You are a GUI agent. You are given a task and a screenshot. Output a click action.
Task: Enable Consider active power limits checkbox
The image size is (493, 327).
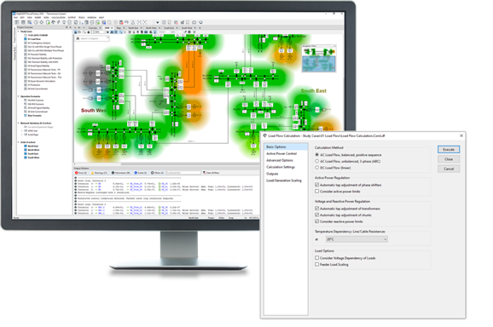point(317,191)
